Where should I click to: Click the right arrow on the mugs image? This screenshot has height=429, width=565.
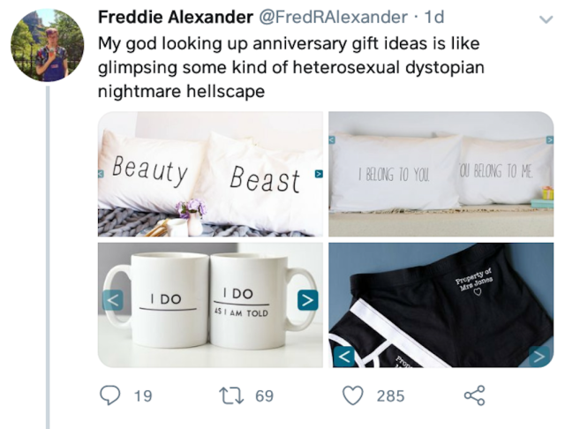click(308, 300)
